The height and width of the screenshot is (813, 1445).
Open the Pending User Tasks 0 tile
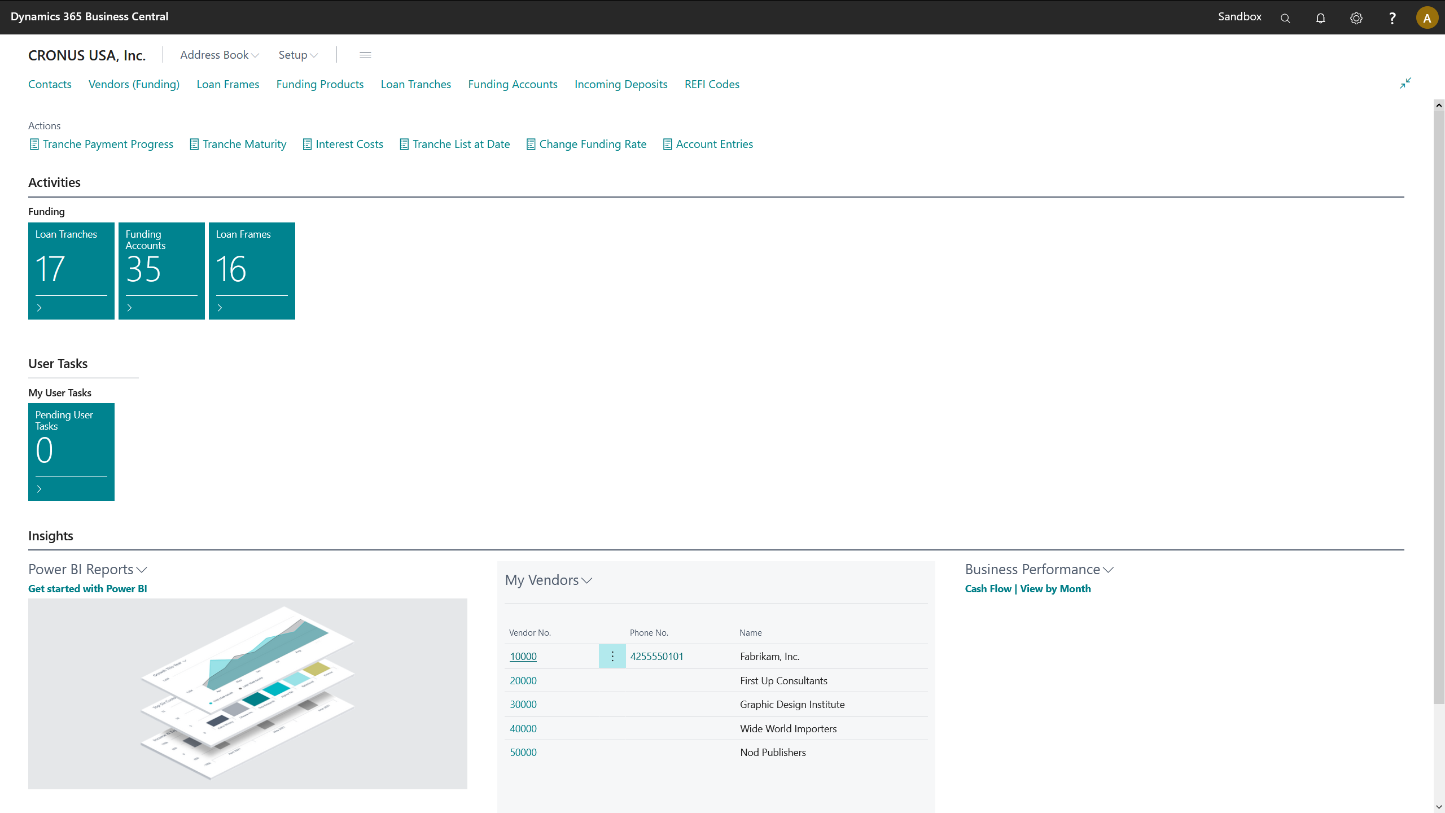[71, 452]
